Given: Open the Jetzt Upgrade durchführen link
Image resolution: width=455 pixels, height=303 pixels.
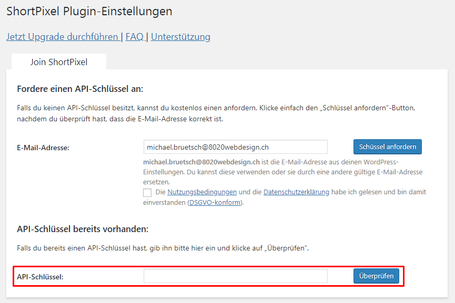Looking at the screenshot, I should [63, 37].
